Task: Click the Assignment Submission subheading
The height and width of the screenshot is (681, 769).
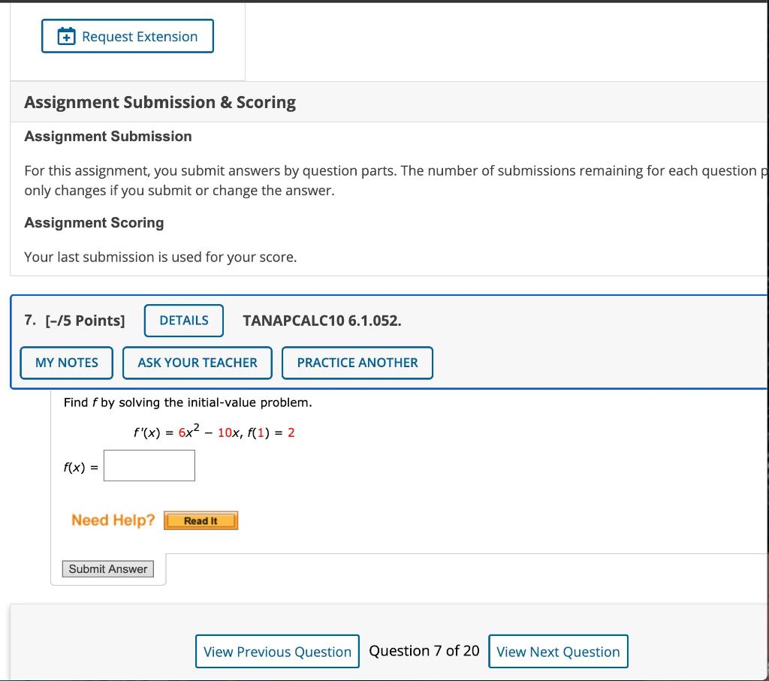Action: click(107, 137)
